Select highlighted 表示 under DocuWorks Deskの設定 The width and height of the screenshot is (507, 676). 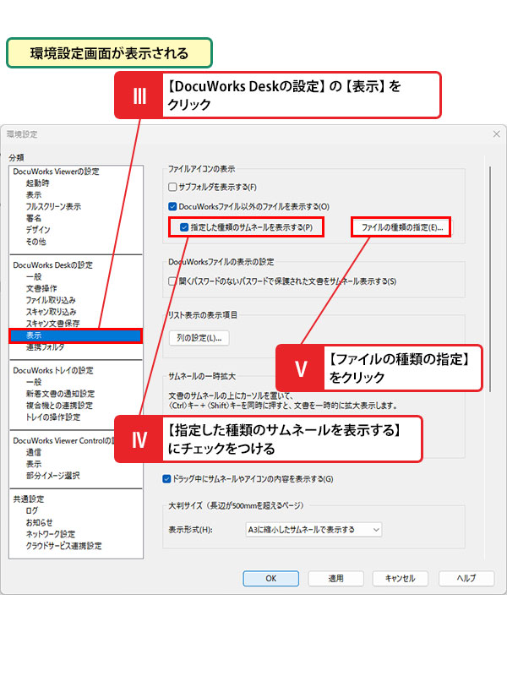coord(76,335)
